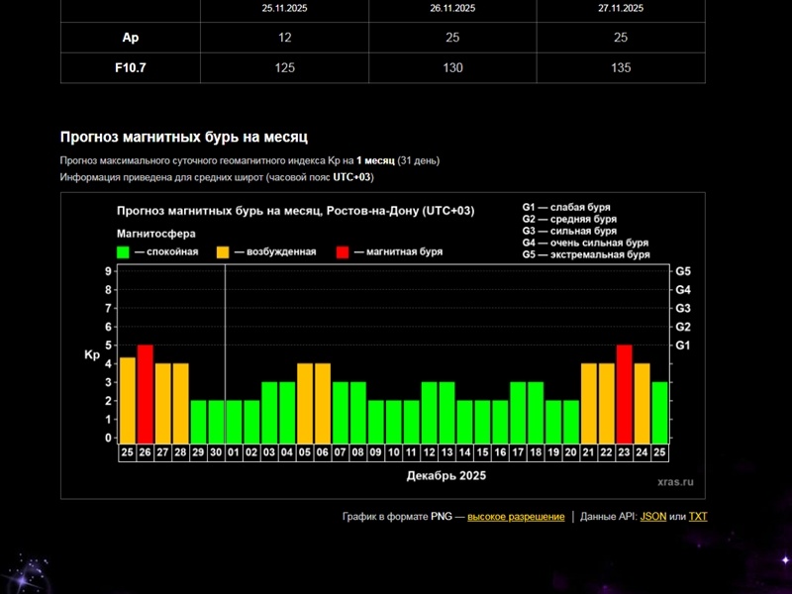
Task: Open the JSON API data link
Action: (653, 517)
